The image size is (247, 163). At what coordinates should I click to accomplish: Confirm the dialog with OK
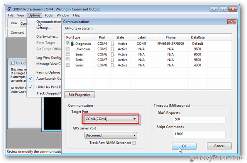[184, 146]
